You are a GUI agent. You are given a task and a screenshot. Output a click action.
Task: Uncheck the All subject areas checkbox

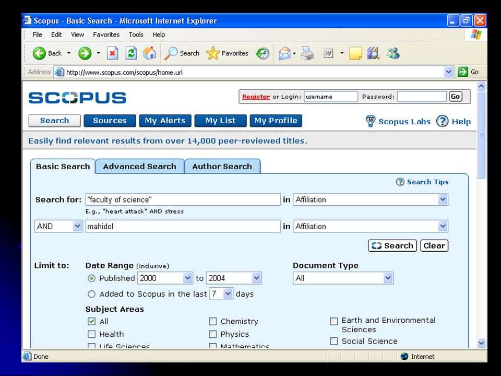tap(91, 321)
